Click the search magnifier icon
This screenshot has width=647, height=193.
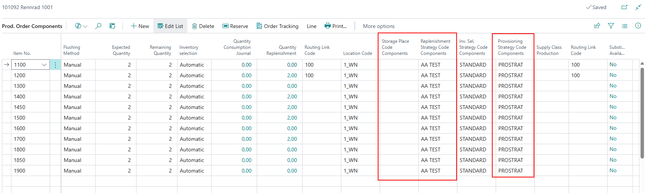coord(98,26)
